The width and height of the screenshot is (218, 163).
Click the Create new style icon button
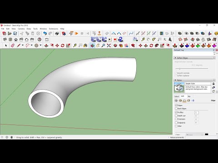[213, 87]
